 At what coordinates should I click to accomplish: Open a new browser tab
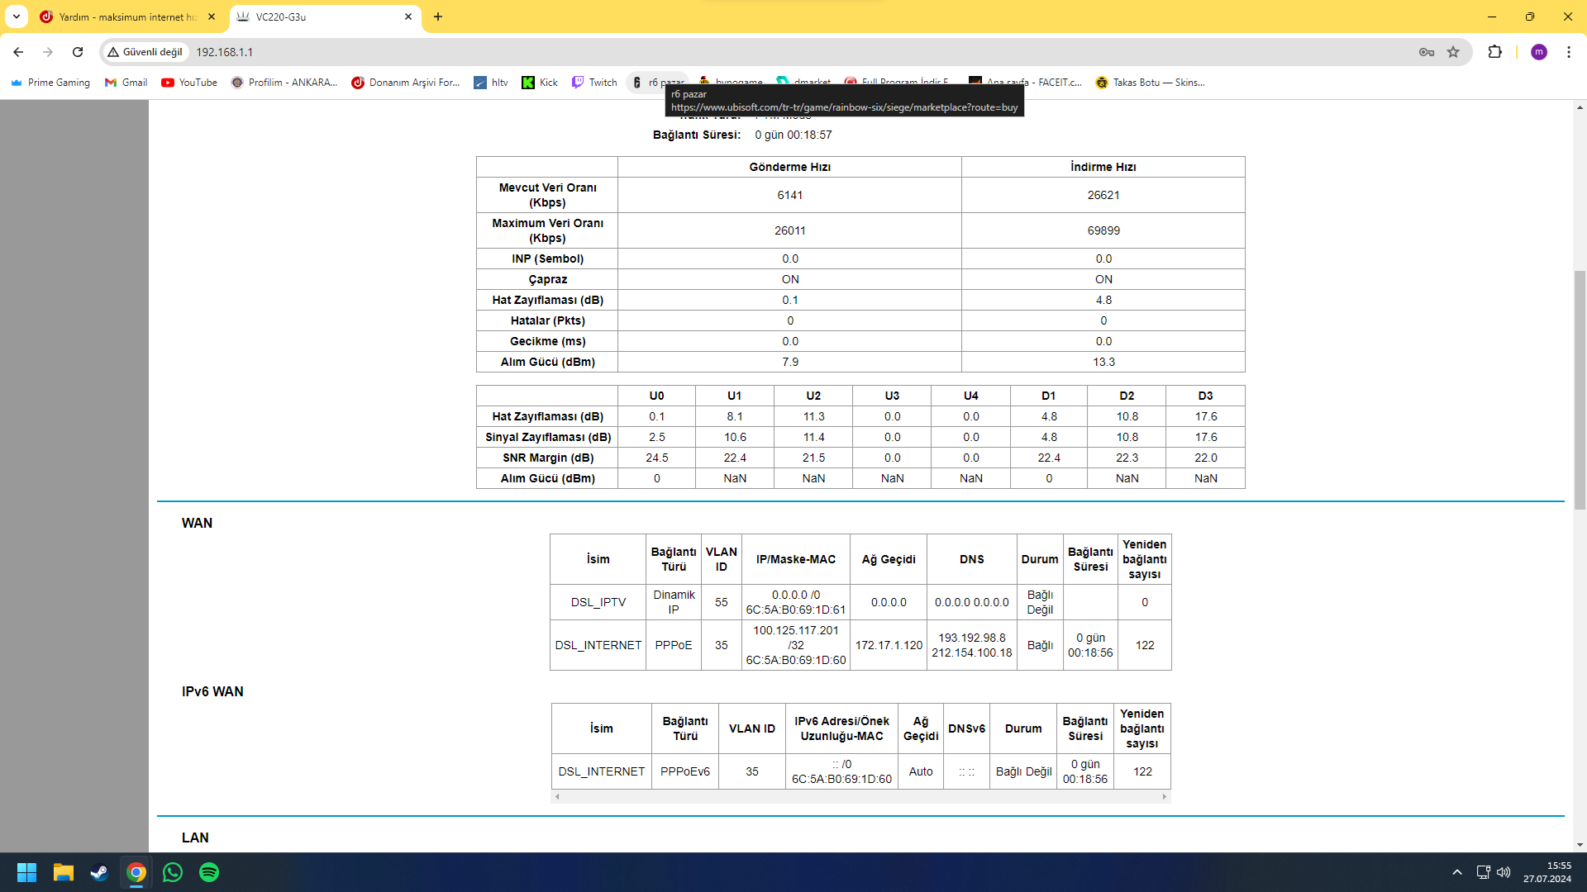click(x=438, y=17)
